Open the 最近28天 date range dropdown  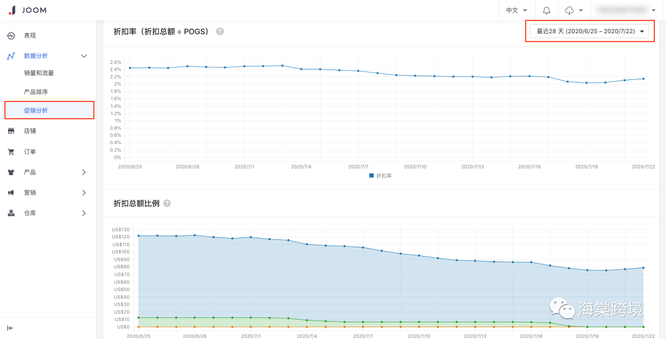pos(589,31)
